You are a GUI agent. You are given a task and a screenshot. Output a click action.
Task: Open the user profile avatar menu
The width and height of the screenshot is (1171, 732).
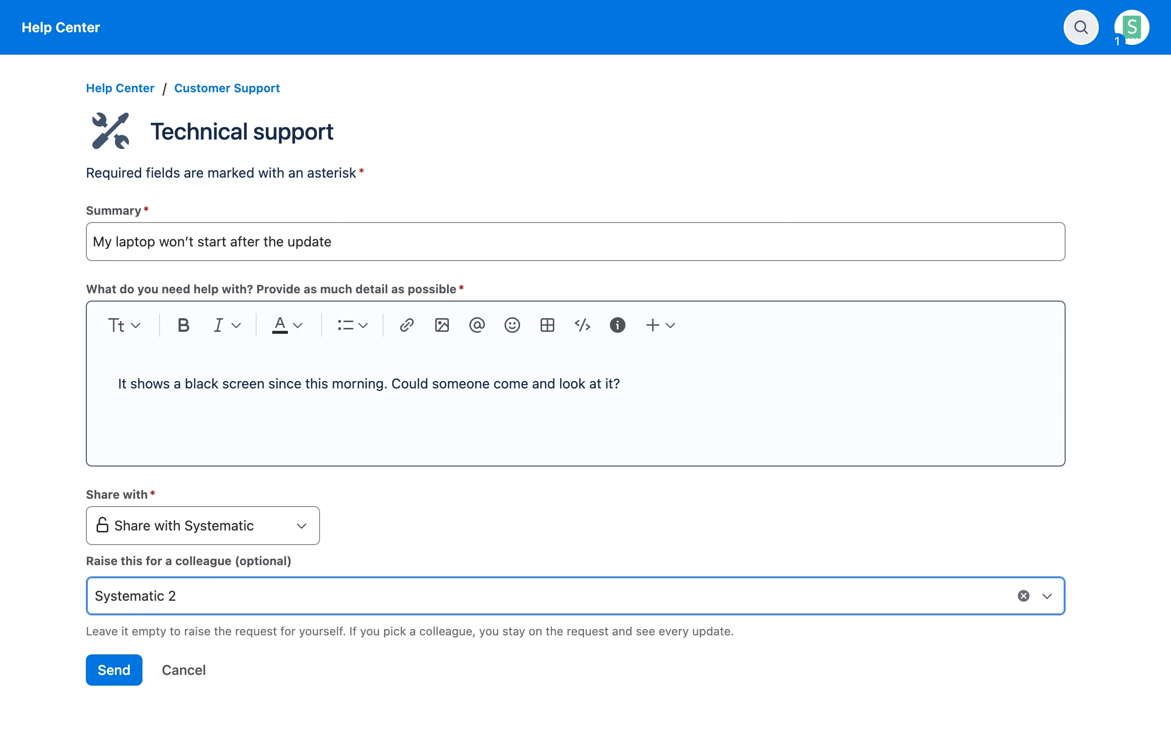1131,27
